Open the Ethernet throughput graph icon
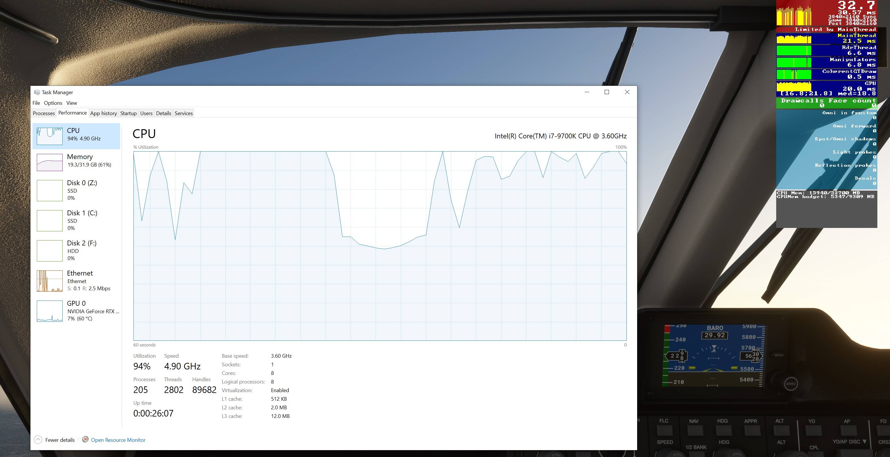Screen dimensions: 890x457 pyautogui.click(x=50, y=281)
